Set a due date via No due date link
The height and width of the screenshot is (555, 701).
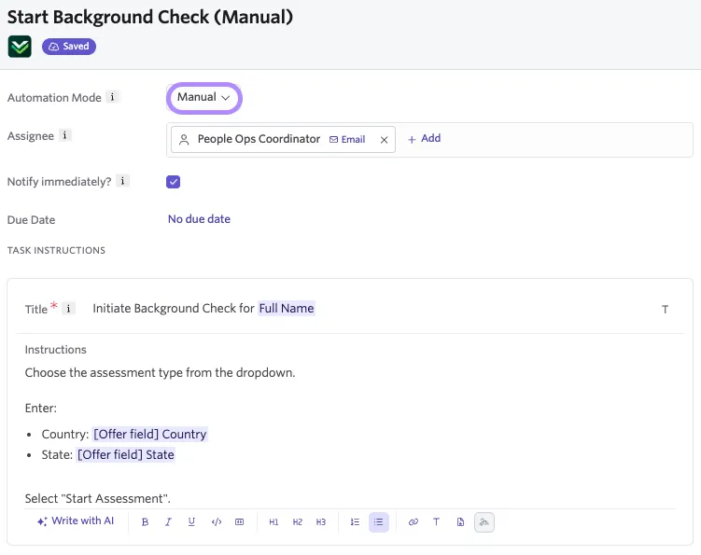pos(199,219)
